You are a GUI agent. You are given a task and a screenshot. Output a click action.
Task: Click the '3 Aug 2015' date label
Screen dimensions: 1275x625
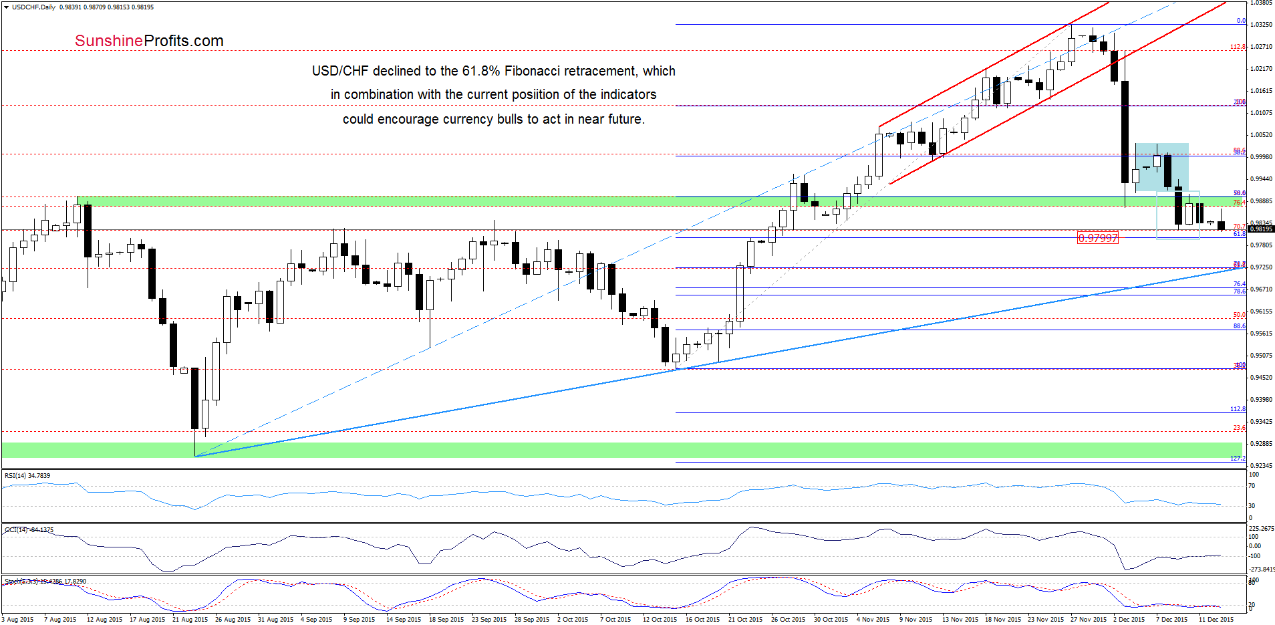click(17, 620)
